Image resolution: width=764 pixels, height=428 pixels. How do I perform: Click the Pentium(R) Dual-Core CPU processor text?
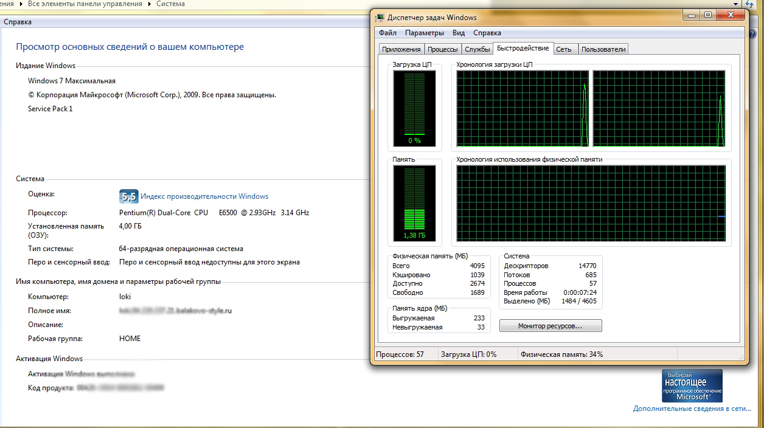214,213
